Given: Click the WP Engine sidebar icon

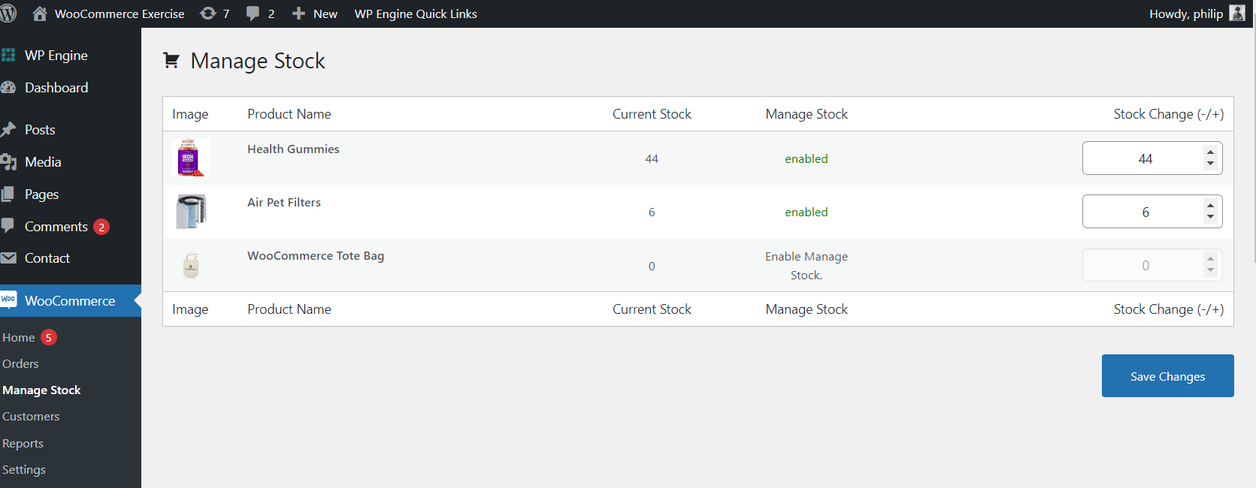Looking at the screenshot, I should (x=8, y=55).
